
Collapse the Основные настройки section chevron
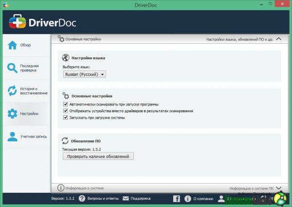click(279, 39)
